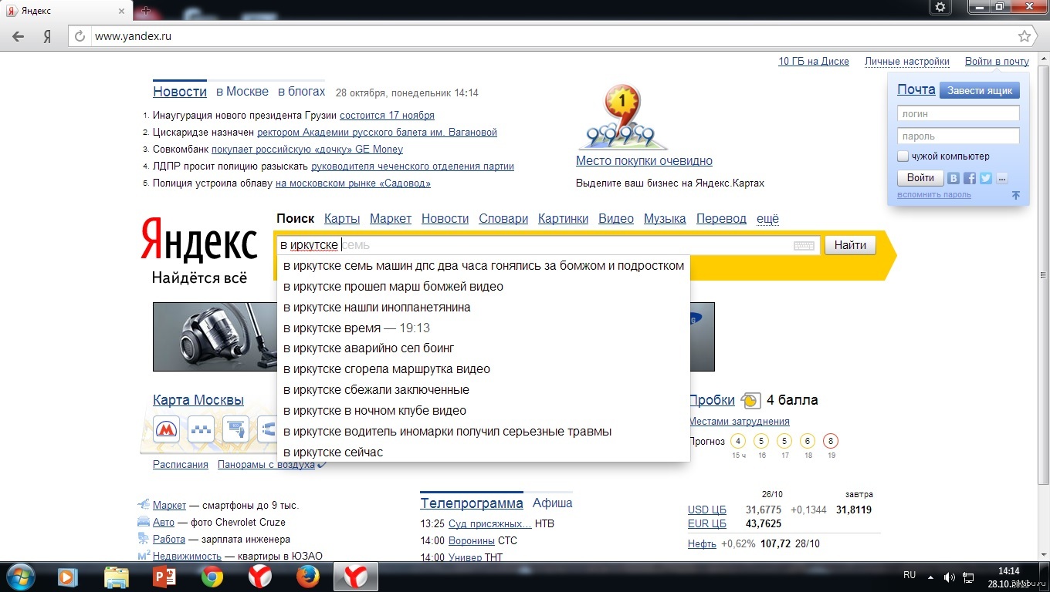Switch to the 'Картинки' search tab
Screen dimensions: 1050x592
(563, 219)
